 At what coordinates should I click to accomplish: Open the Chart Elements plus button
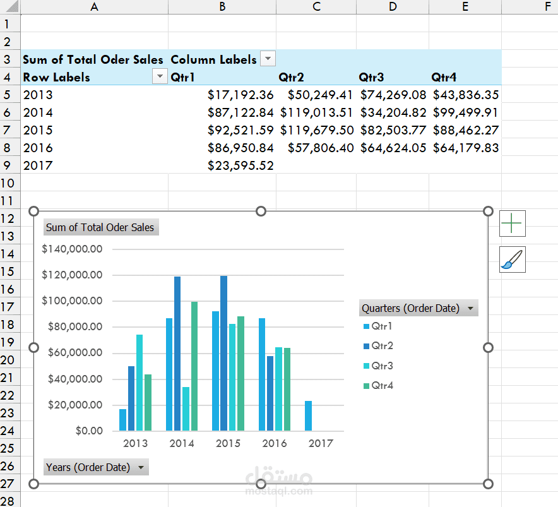512,224
